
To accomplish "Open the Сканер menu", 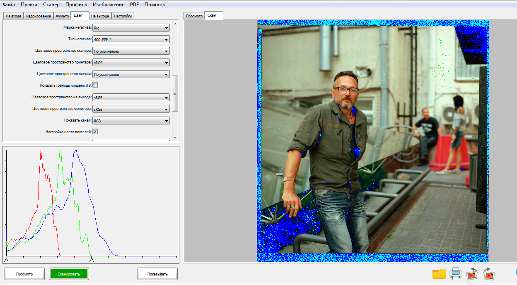I will (51, 5).
